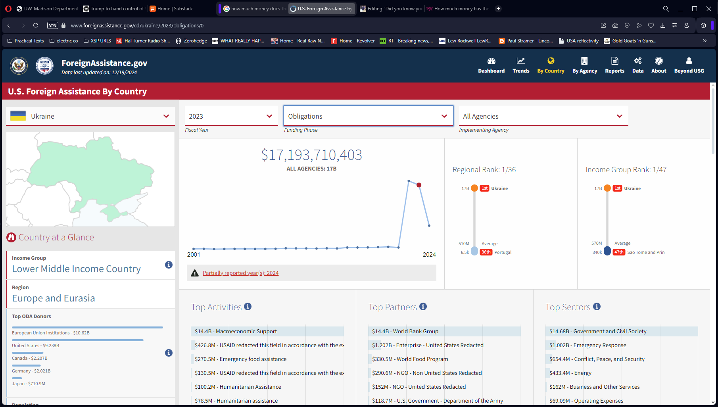Open browser search icon in title bar

[666, 8]
